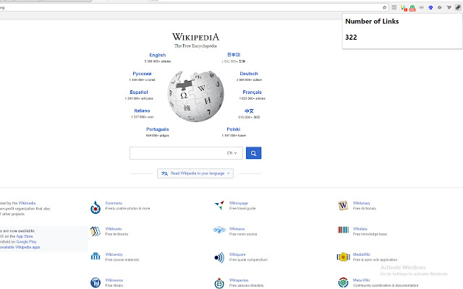Image resolution: width=463 pixels, height=289 pixels.
Task: Open the available Wikipedia apps link
Action: tap(20, 247)
